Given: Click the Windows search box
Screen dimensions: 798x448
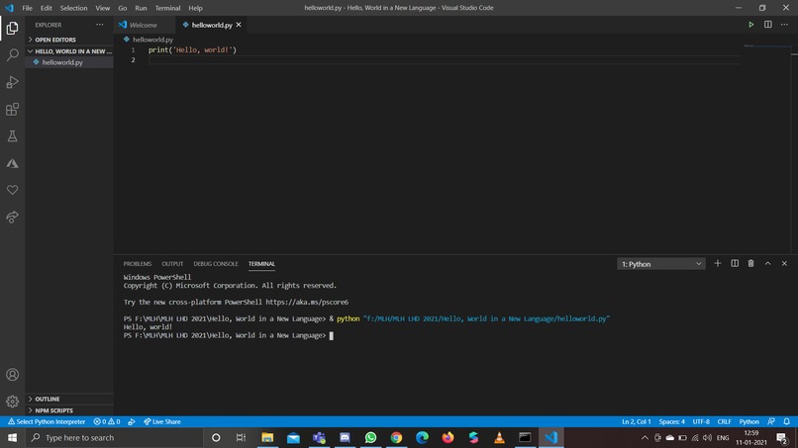Looking at the screenshot, I should coord(114,437).
